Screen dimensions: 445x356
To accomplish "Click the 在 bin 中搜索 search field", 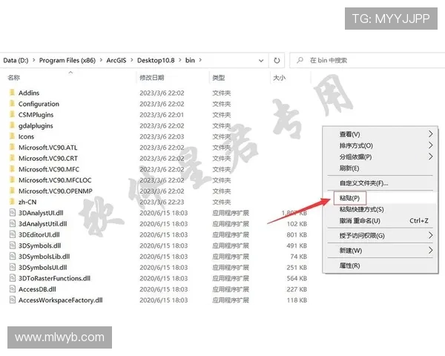I will [x=363, y=60].
